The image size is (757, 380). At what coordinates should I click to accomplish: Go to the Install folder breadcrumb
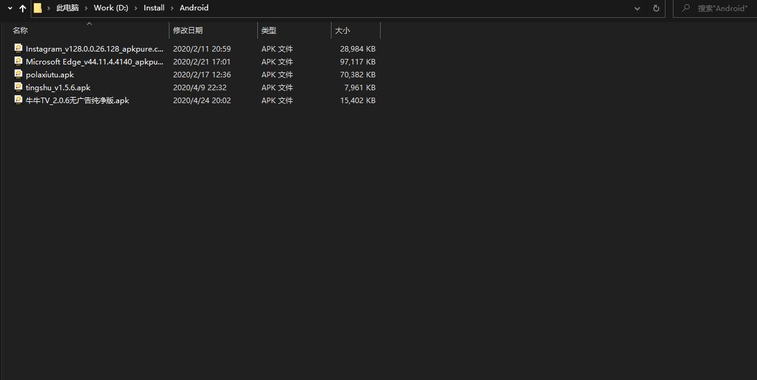pos(154,8)
